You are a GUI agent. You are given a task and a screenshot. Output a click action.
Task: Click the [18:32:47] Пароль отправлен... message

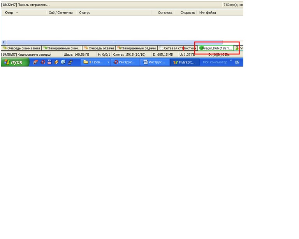pos(25,5)
